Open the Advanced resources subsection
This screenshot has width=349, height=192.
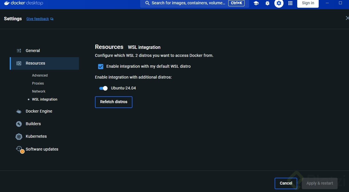[40, 75]
